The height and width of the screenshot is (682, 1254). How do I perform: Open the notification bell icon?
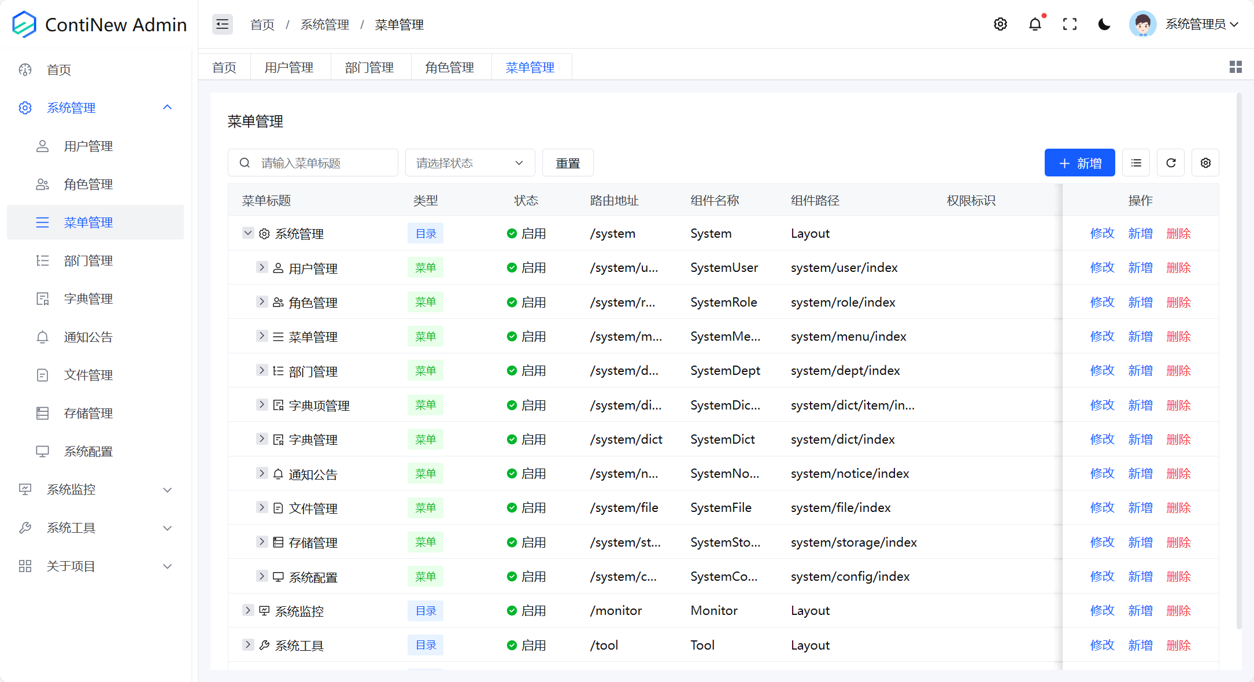pos(1035,24)
